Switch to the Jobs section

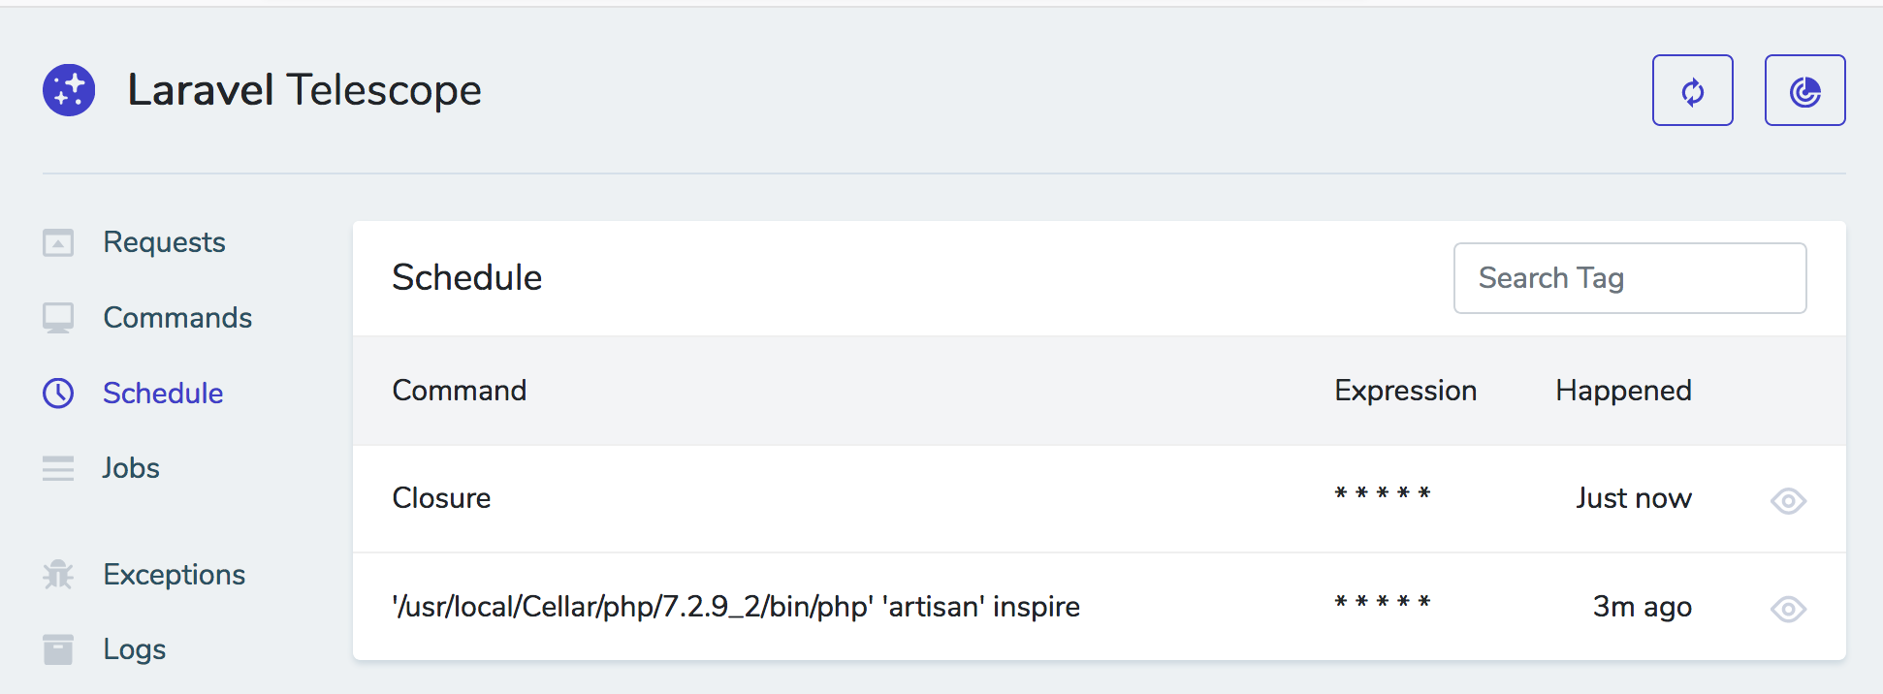point(130,468)
